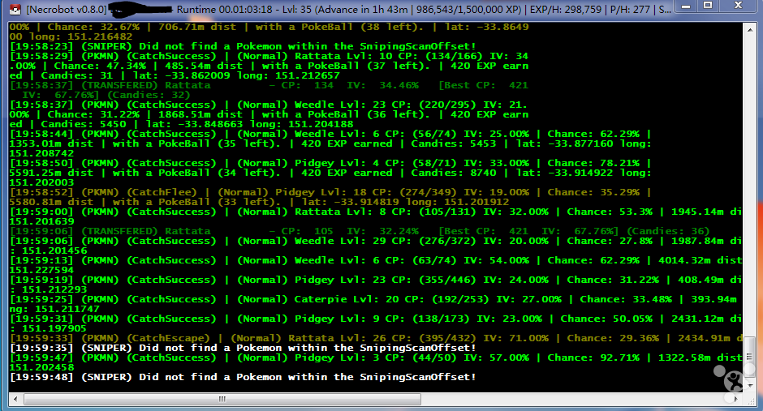Click the "[Necrobot v0.8.0]" title text
Screen dimensions: 763x411
tap(67, 9)
